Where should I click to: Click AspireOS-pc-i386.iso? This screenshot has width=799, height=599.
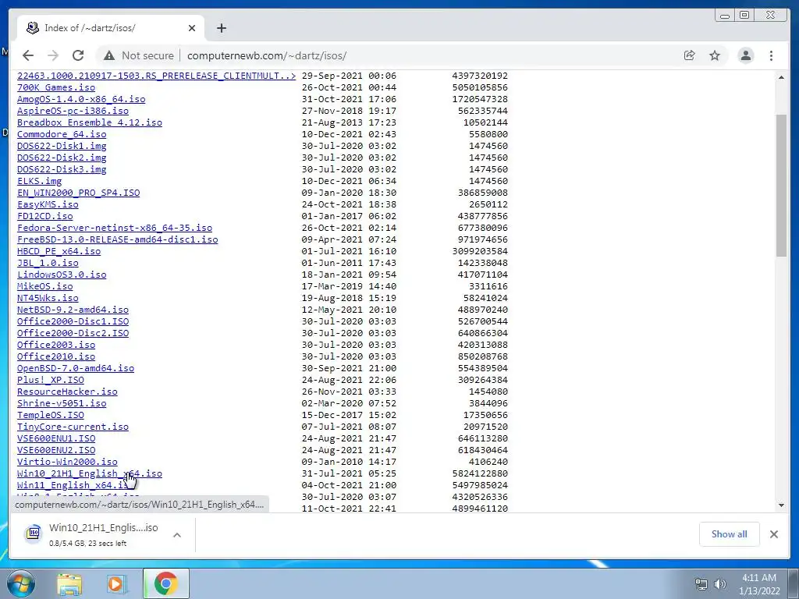73,111
